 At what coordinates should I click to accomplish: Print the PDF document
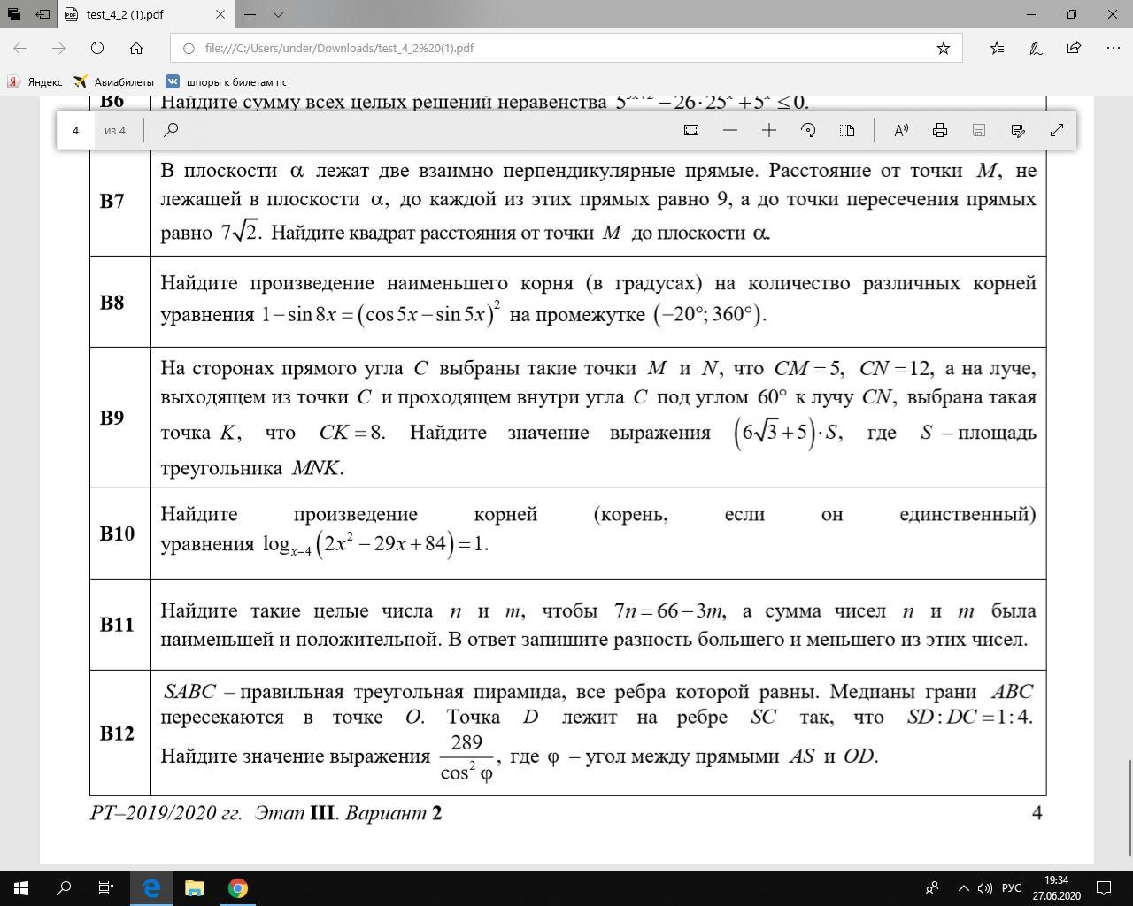tap(940, 130)
